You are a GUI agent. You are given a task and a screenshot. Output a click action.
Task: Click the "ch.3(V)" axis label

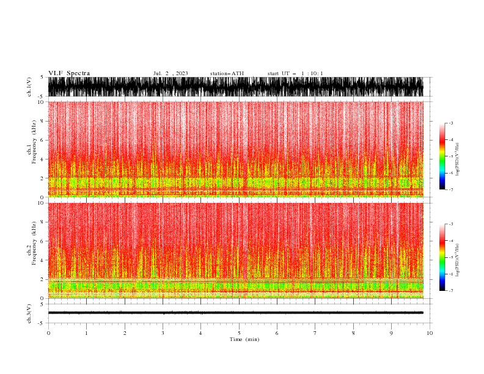[29, 314]
